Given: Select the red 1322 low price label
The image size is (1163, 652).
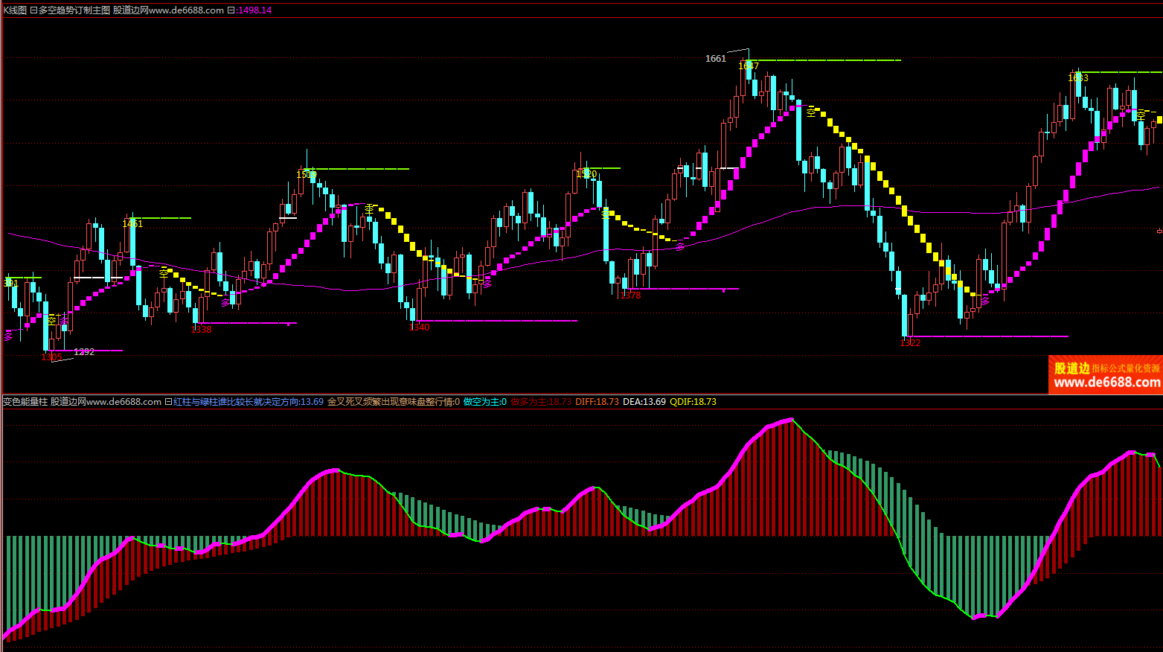Looking at the screenshot, I should click(x=910, y=343).
